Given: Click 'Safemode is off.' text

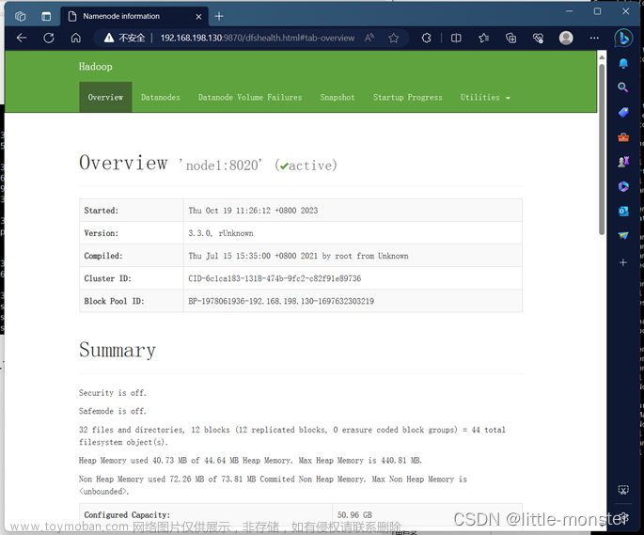Looking at the screenshot, I should click(x=112, y=411).
